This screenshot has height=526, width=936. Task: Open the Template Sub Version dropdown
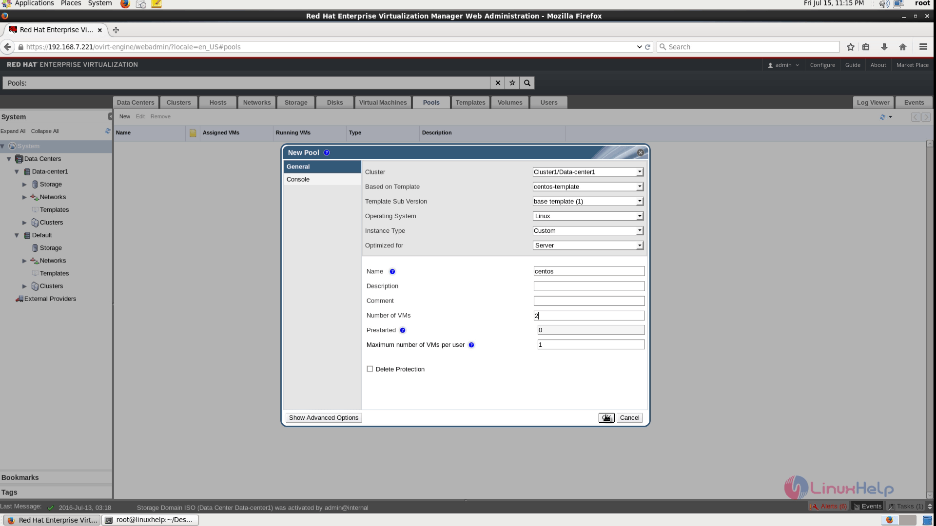click(x=588, y=201)
